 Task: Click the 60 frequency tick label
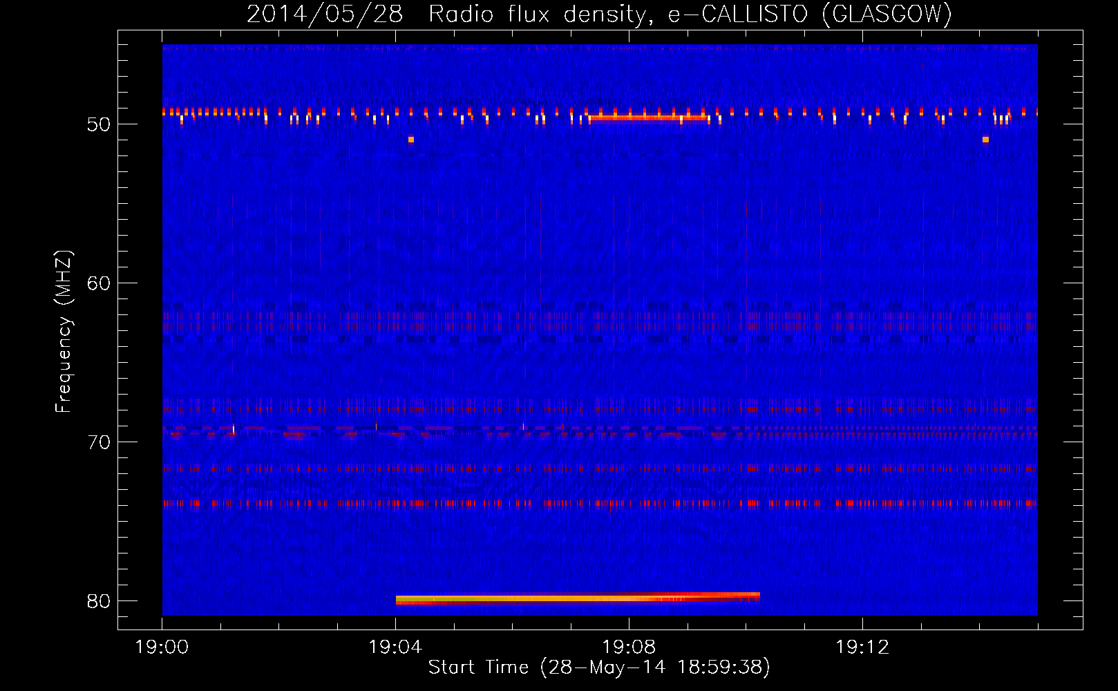click(99, 283)
